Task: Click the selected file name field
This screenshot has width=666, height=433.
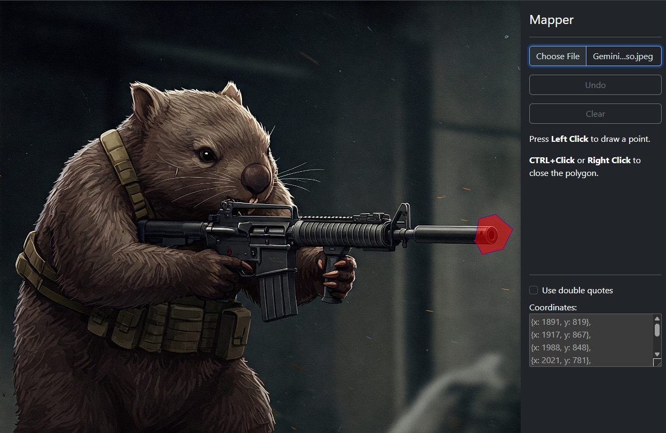Action: (623, 56)
